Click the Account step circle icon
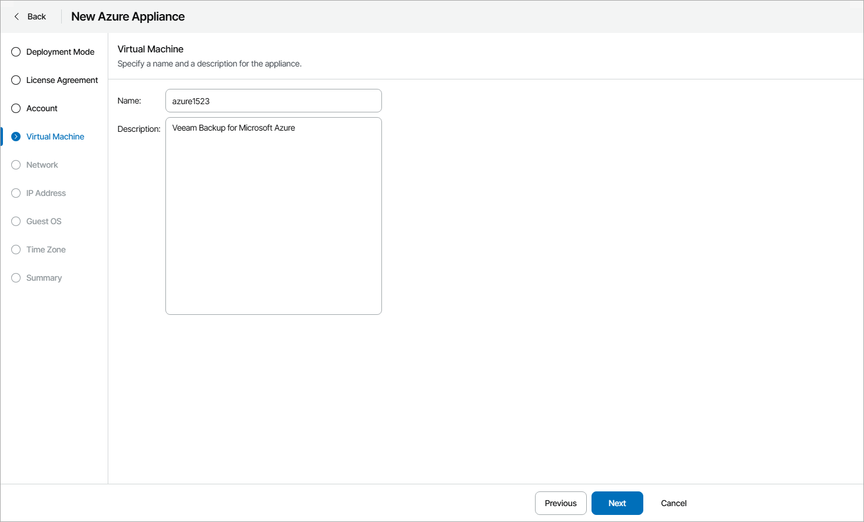The image size is (864, 522). click(16, 108)
